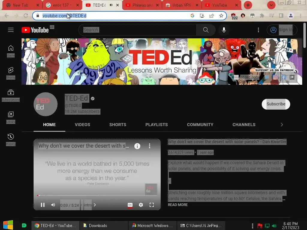Click the TED-Ed channel avatar

pos(46,104)
